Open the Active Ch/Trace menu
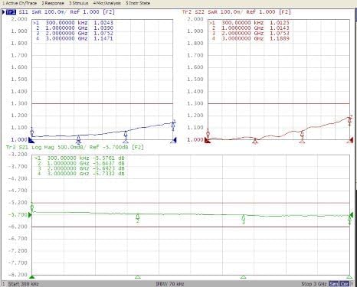Viewport: 357px width, 287px height. click(x=19, y=3)
